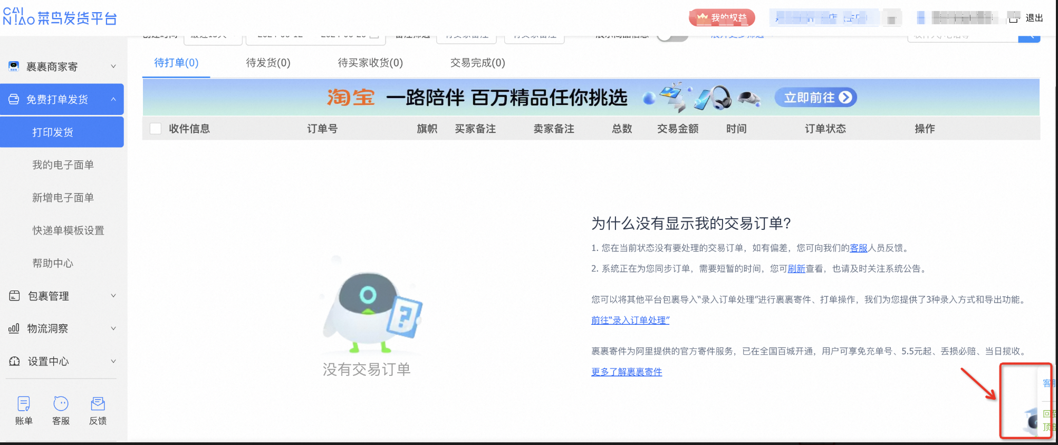Select 打印发货 in the sidebar

tap(62, 132)
